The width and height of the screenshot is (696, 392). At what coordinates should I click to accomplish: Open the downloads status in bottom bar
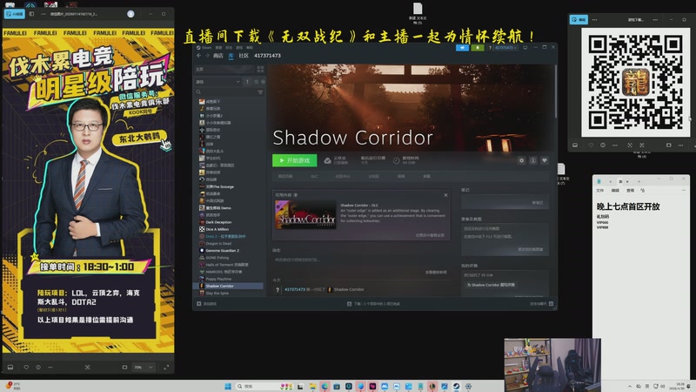(x=373, y=304)
